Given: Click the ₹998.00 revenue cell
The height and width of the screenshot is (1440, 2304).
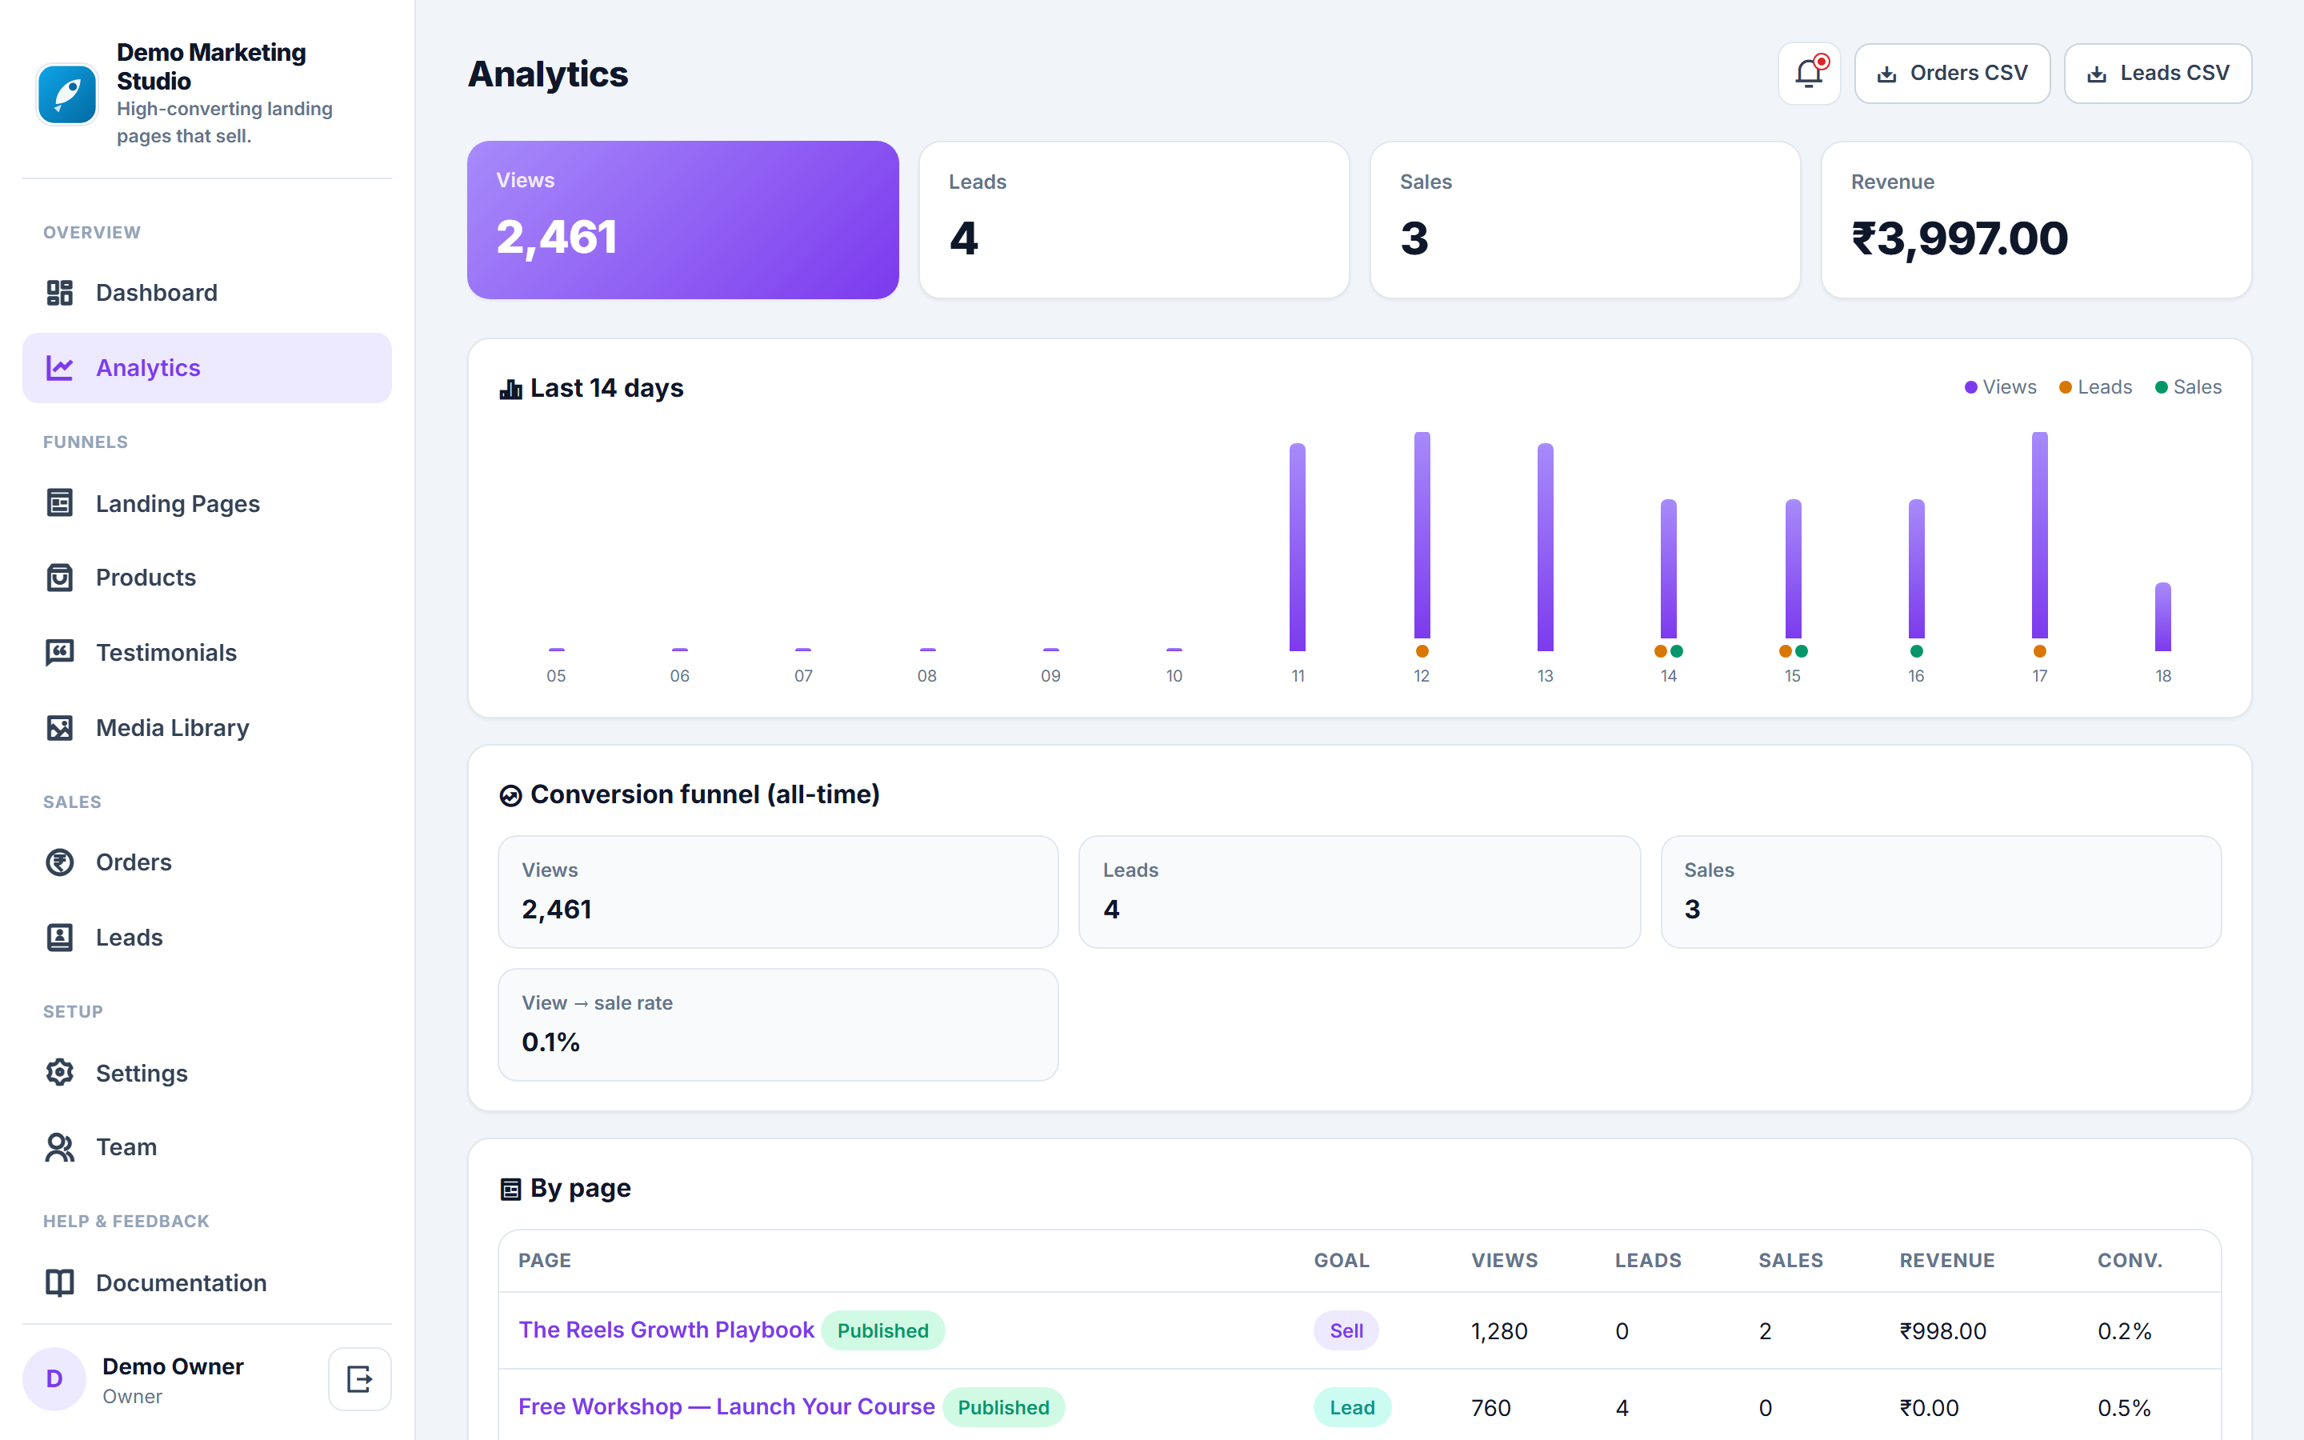Looking at the screenshot, I should tap(1943, 1330).
